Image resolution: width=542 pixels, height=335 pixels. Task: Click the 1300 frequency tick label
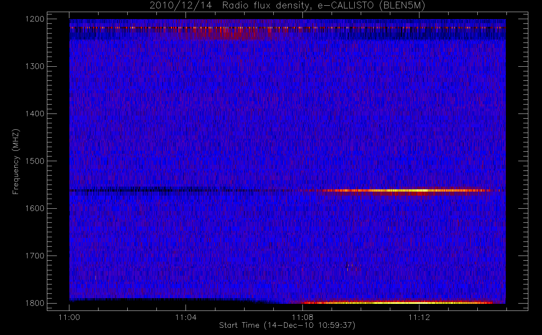pyautogui.click(x=35, y=66)
